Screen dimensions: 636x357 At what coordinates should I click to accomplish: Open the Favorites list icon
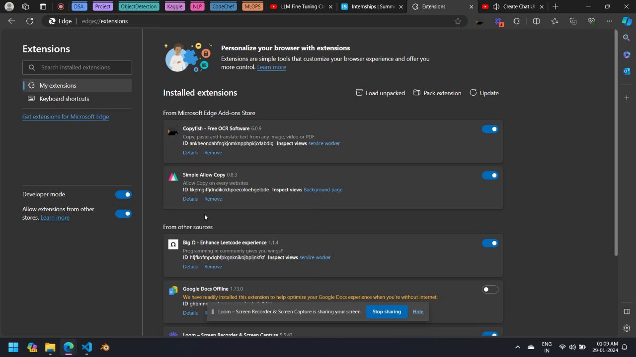(x=555, y=21)
